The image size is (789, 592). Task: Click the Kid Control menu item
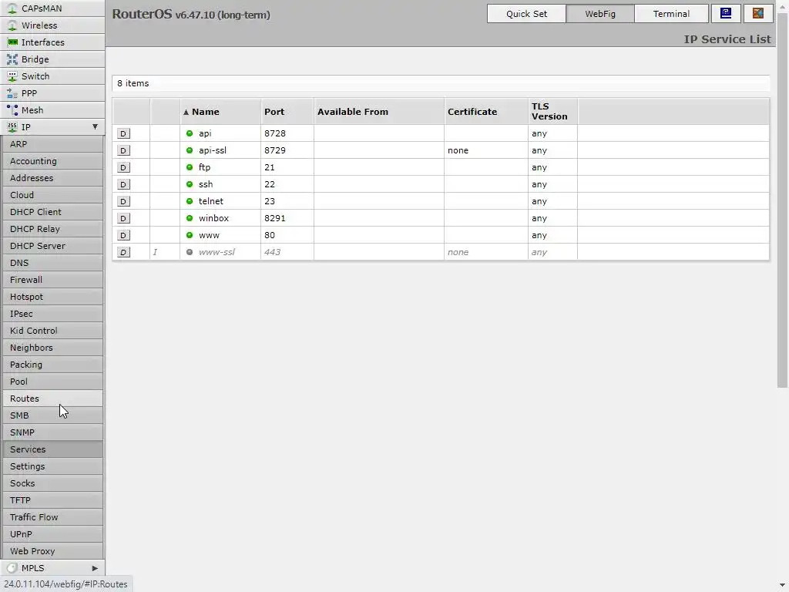[52, 331]
